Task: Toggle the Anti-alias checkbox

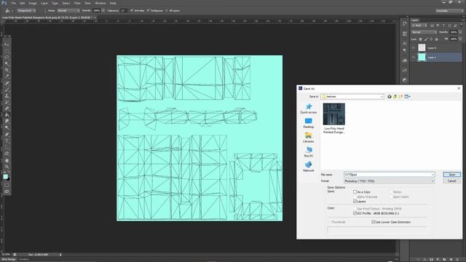Action: point(132,10)
